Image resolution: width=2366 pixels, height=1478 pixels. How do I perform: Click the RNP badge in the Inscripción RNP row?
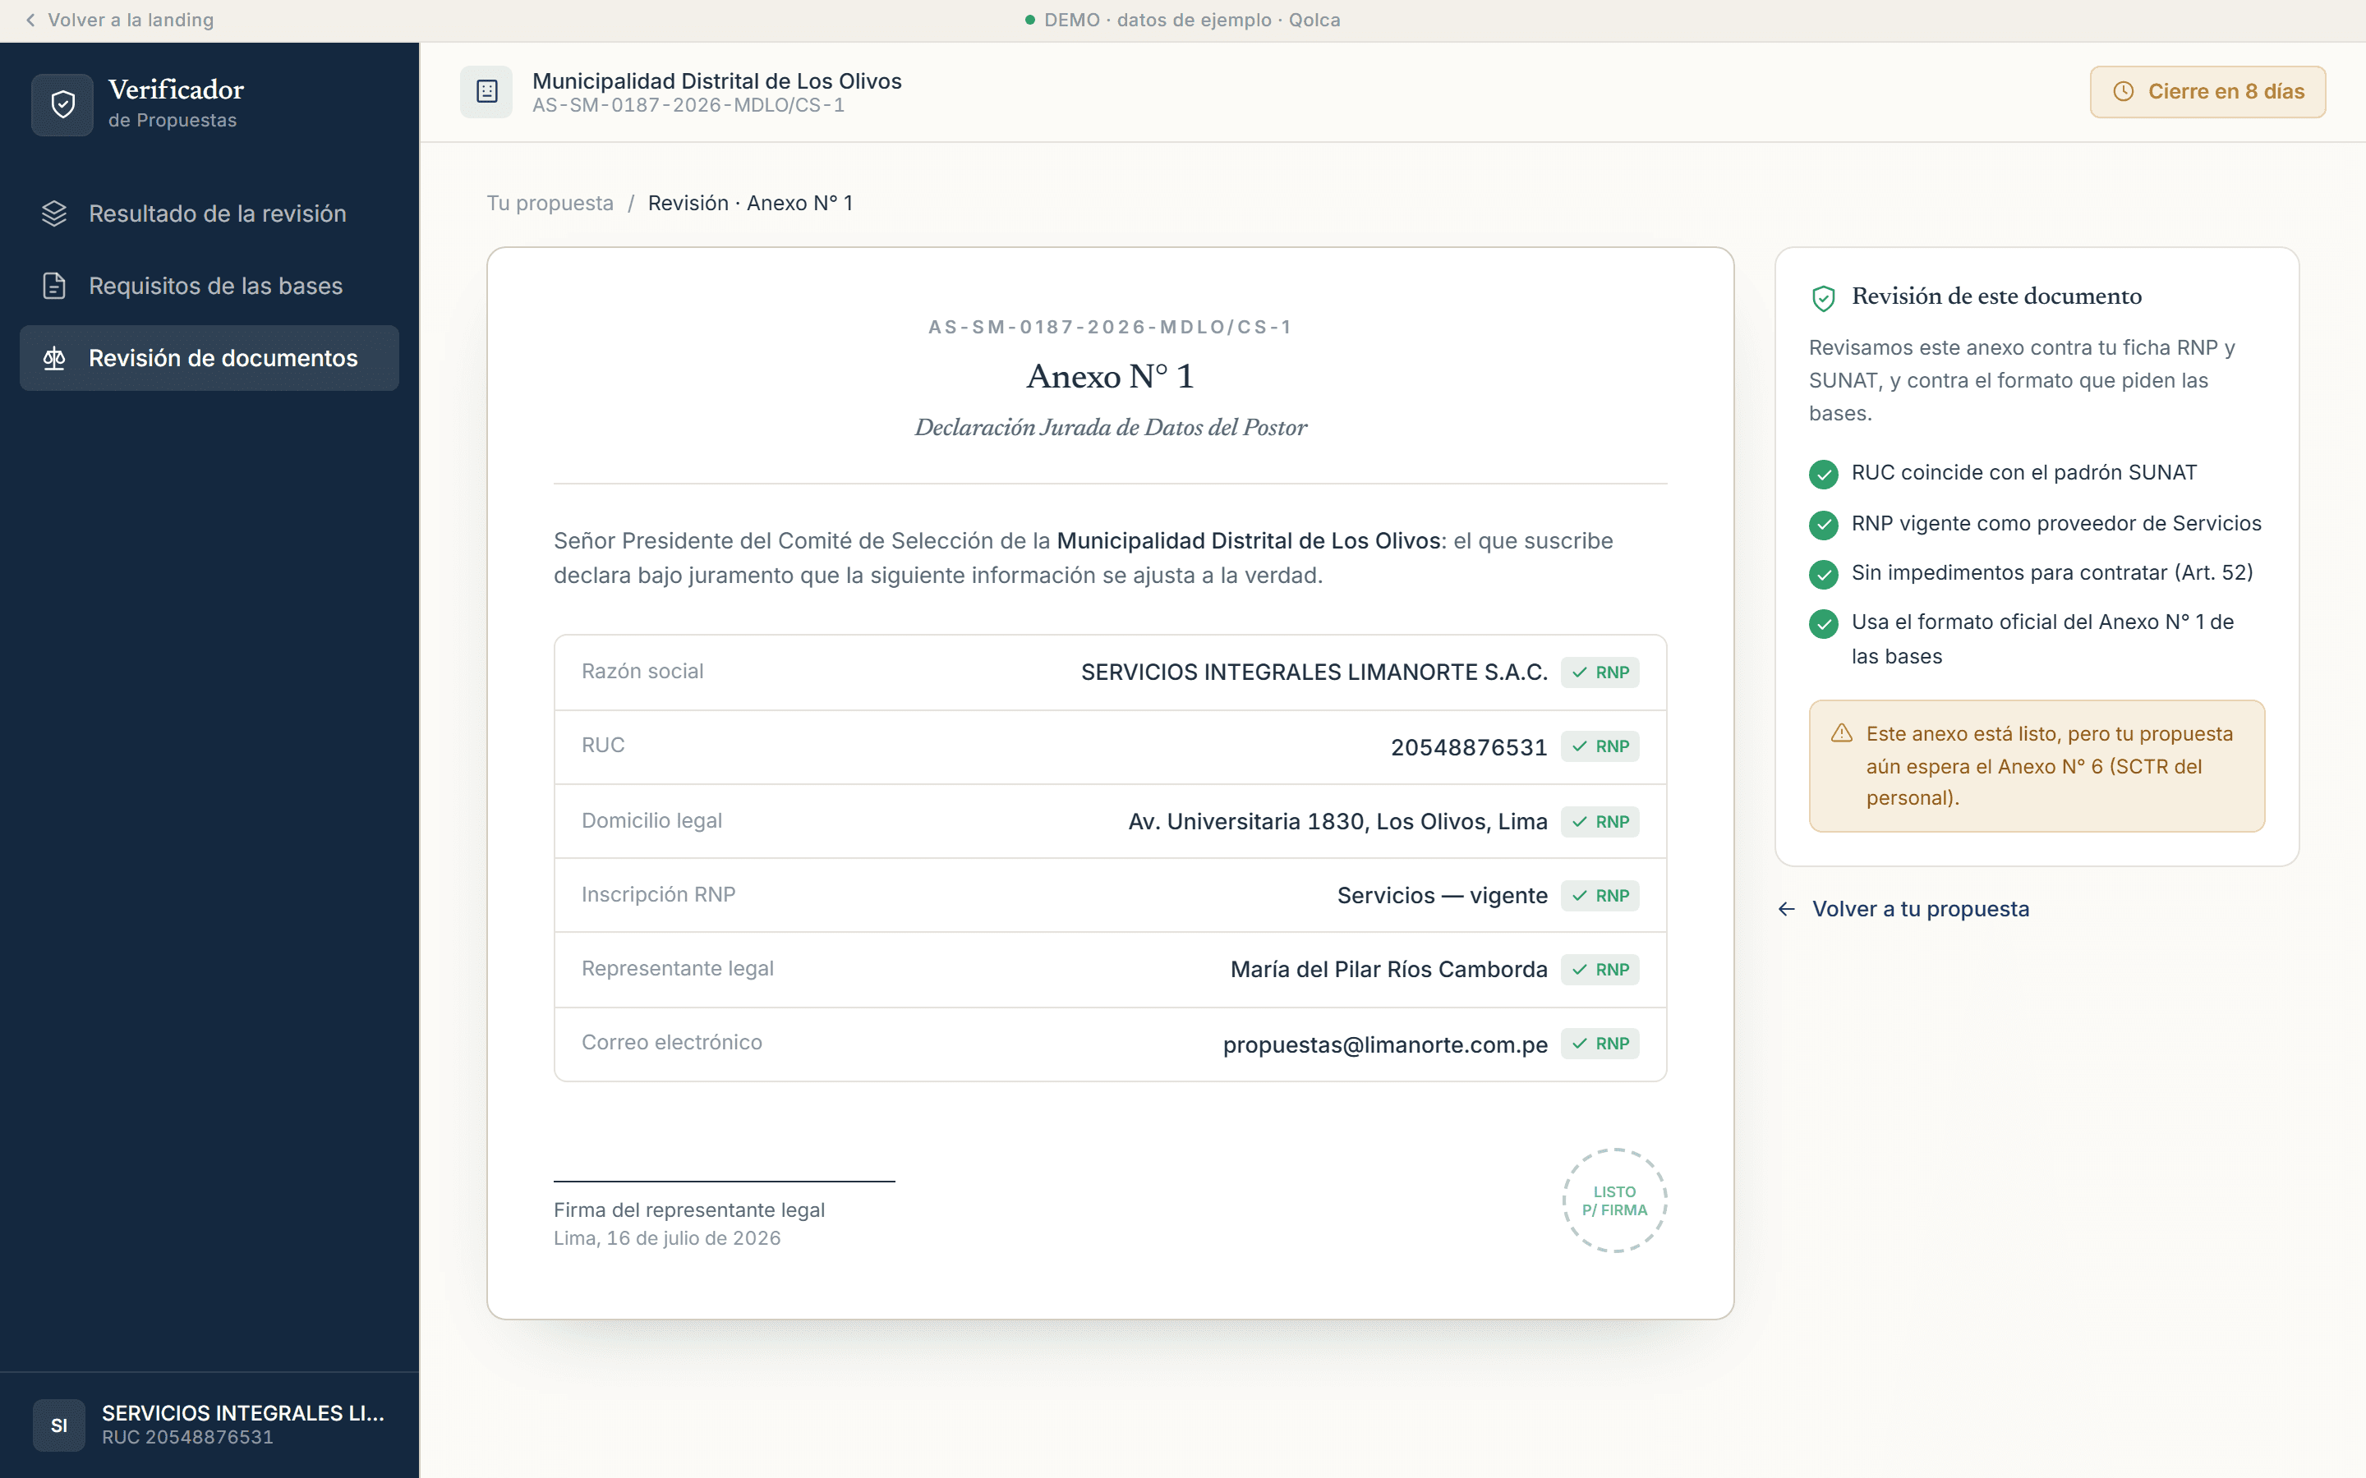(1600, 895)
